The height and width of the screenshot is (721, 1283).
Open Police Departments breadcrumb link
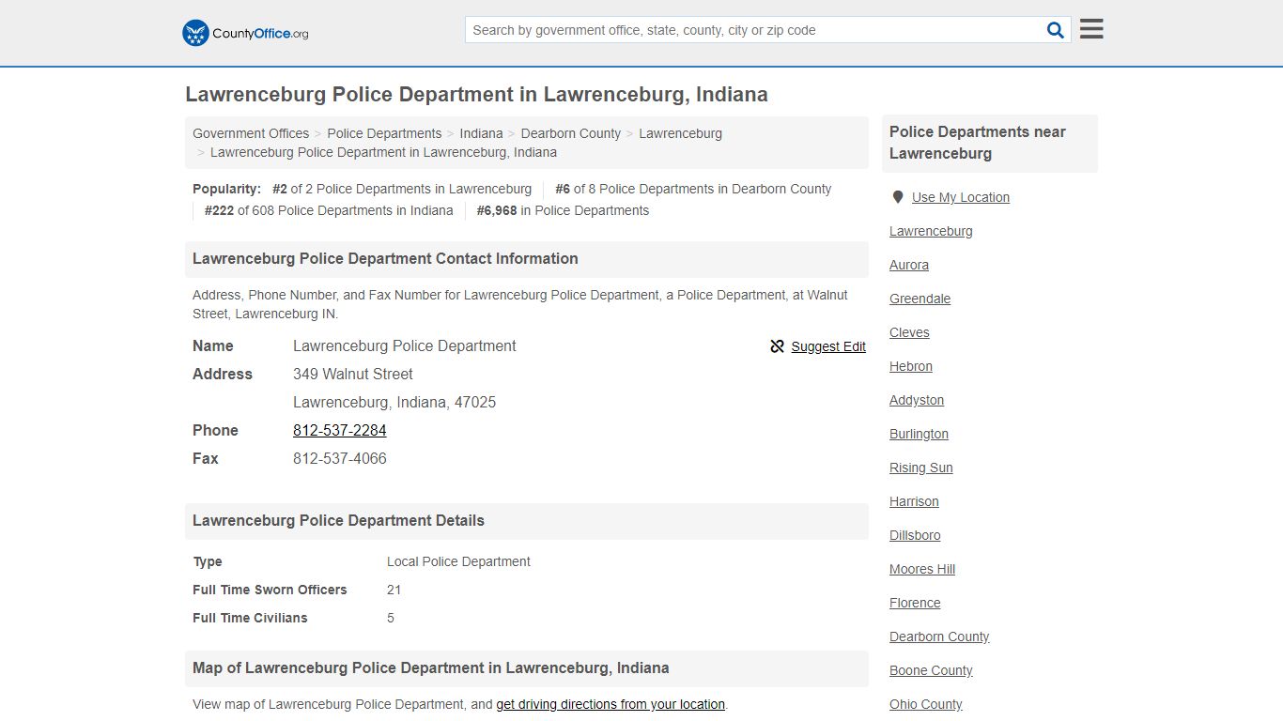(x=384, y=133)
